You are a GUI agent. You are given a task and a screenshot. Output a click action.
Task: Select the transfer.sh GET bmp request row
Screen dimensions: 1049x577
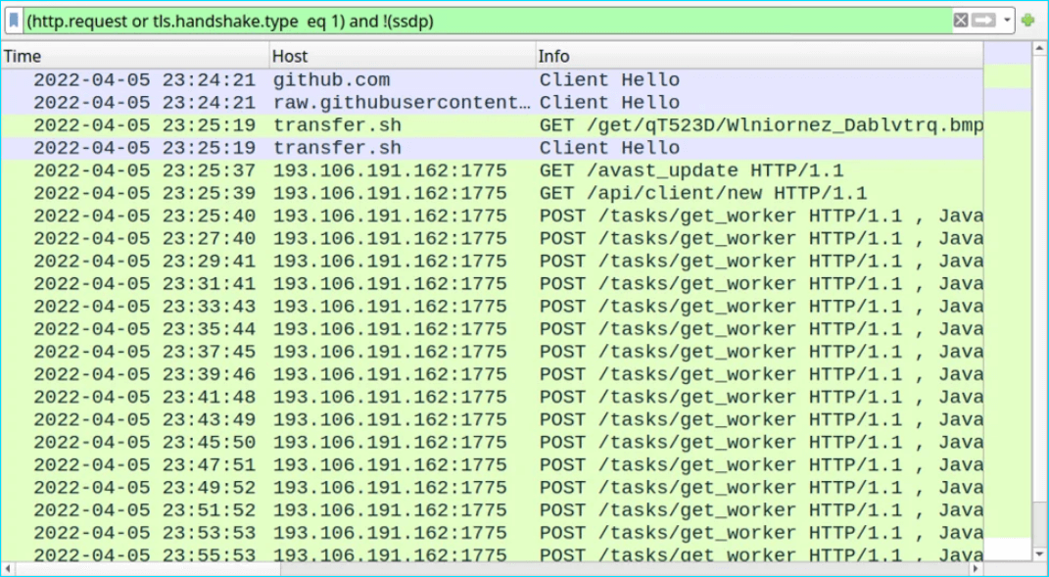click(490, 125)
